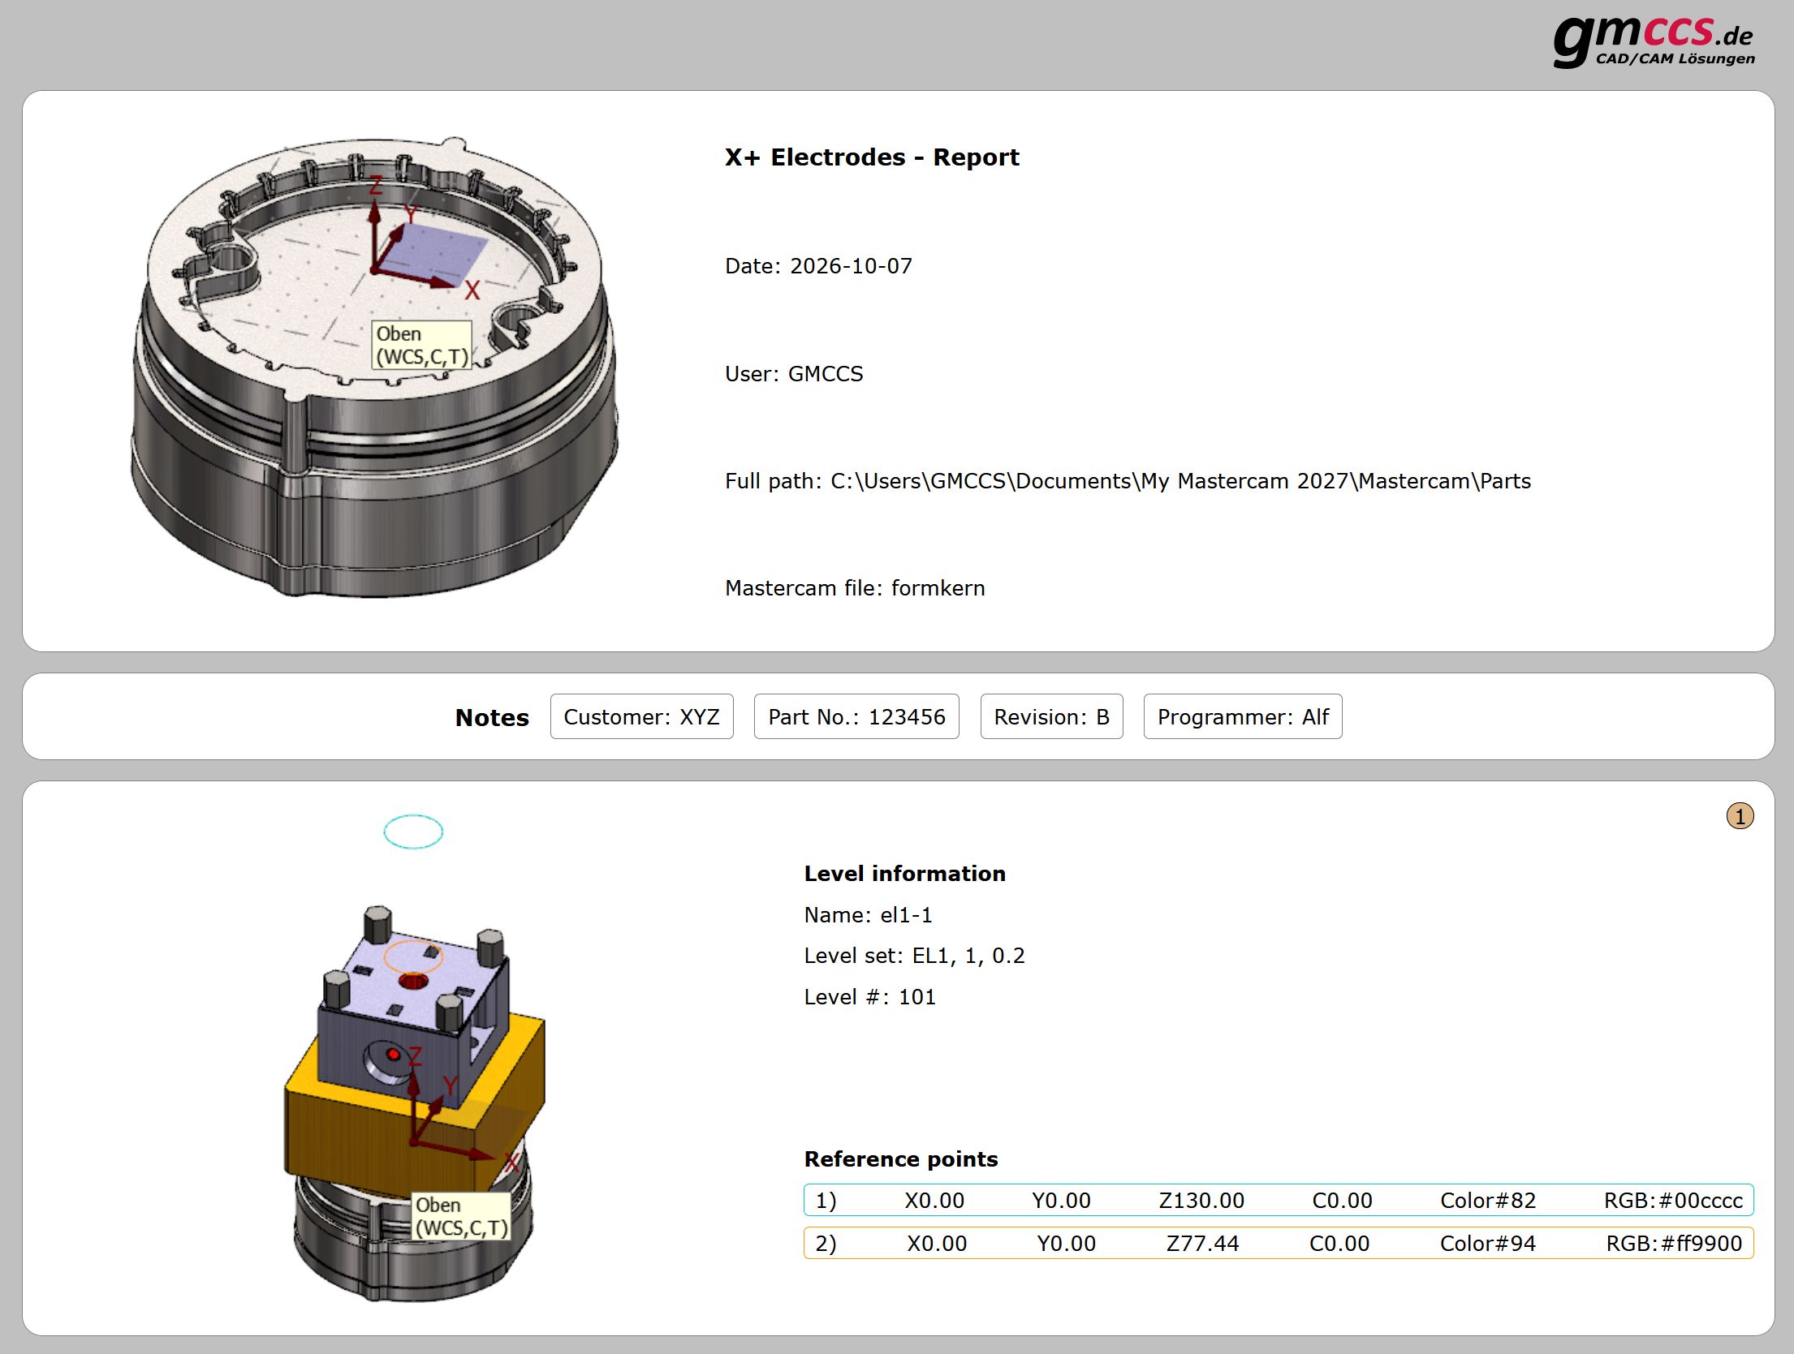Select reference point 2 row Z77.44
1794x1354 pixels.
(1279, 1244)
